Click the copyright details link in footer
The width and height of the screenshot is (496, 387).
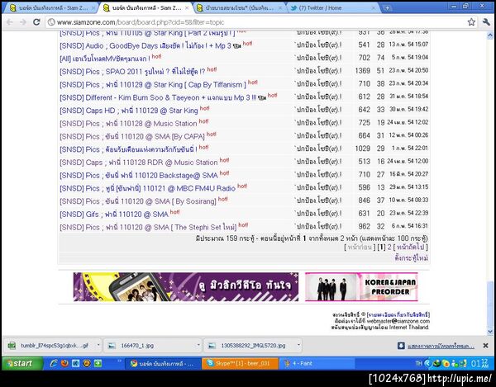point(398,314)
